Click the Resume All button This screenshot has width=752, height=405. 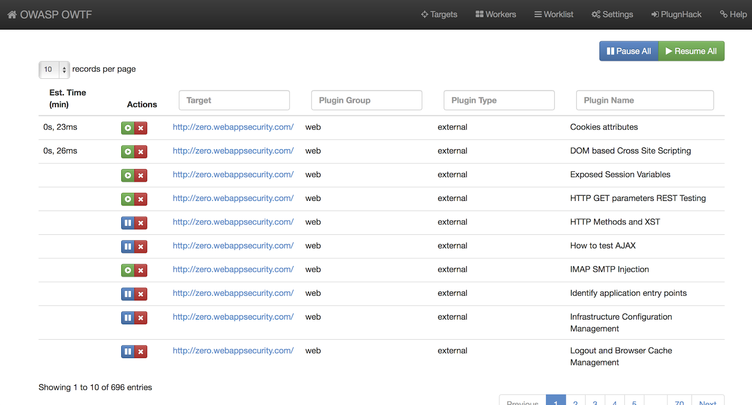691,51
